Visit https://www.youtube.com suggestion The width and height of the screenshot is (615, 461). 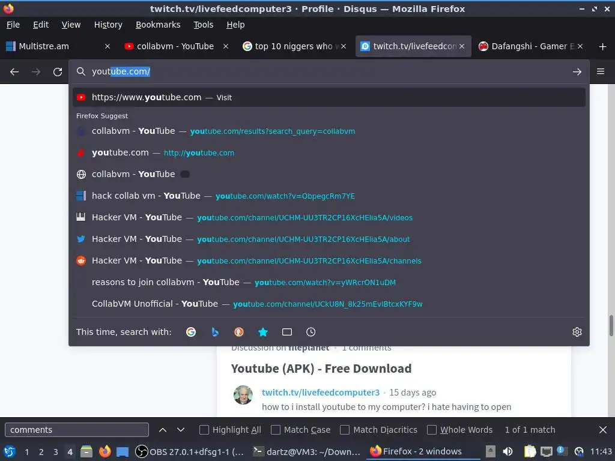[x=329, y=97]
